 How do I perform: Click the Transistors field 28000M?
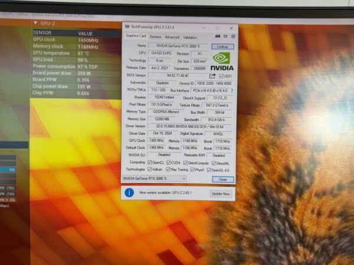(x=199, y=68)
